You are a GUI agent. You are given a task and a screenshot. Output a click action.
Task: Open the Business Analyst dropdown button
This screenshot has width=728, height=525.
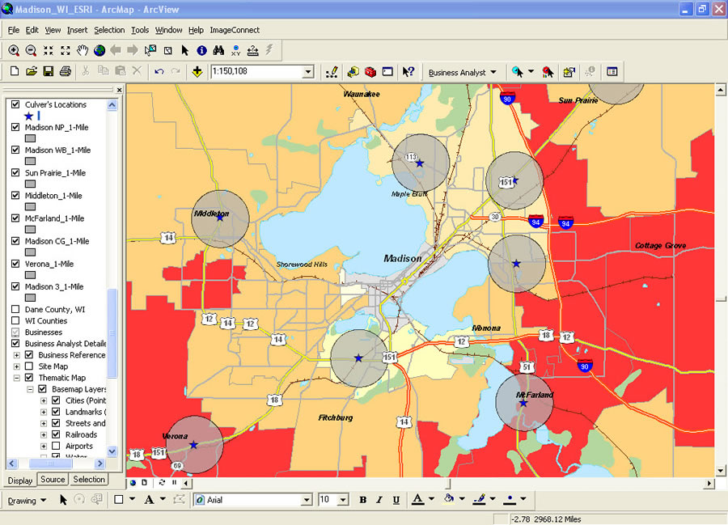pyautogui.click(x=462, y=72)
